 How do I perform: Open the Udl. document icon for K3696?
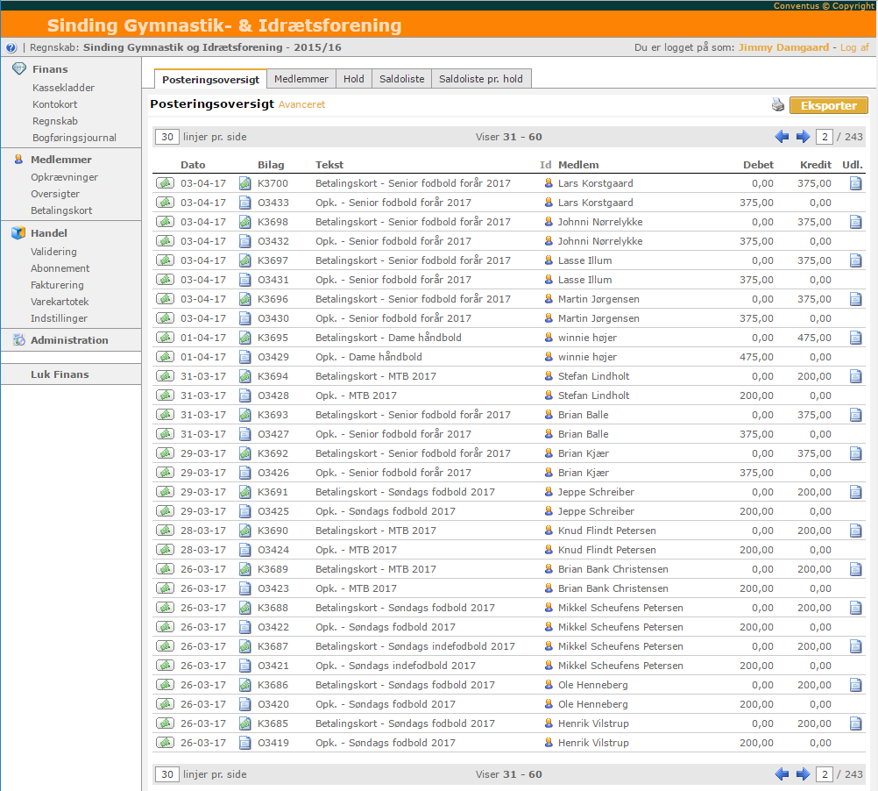point(855,299)
